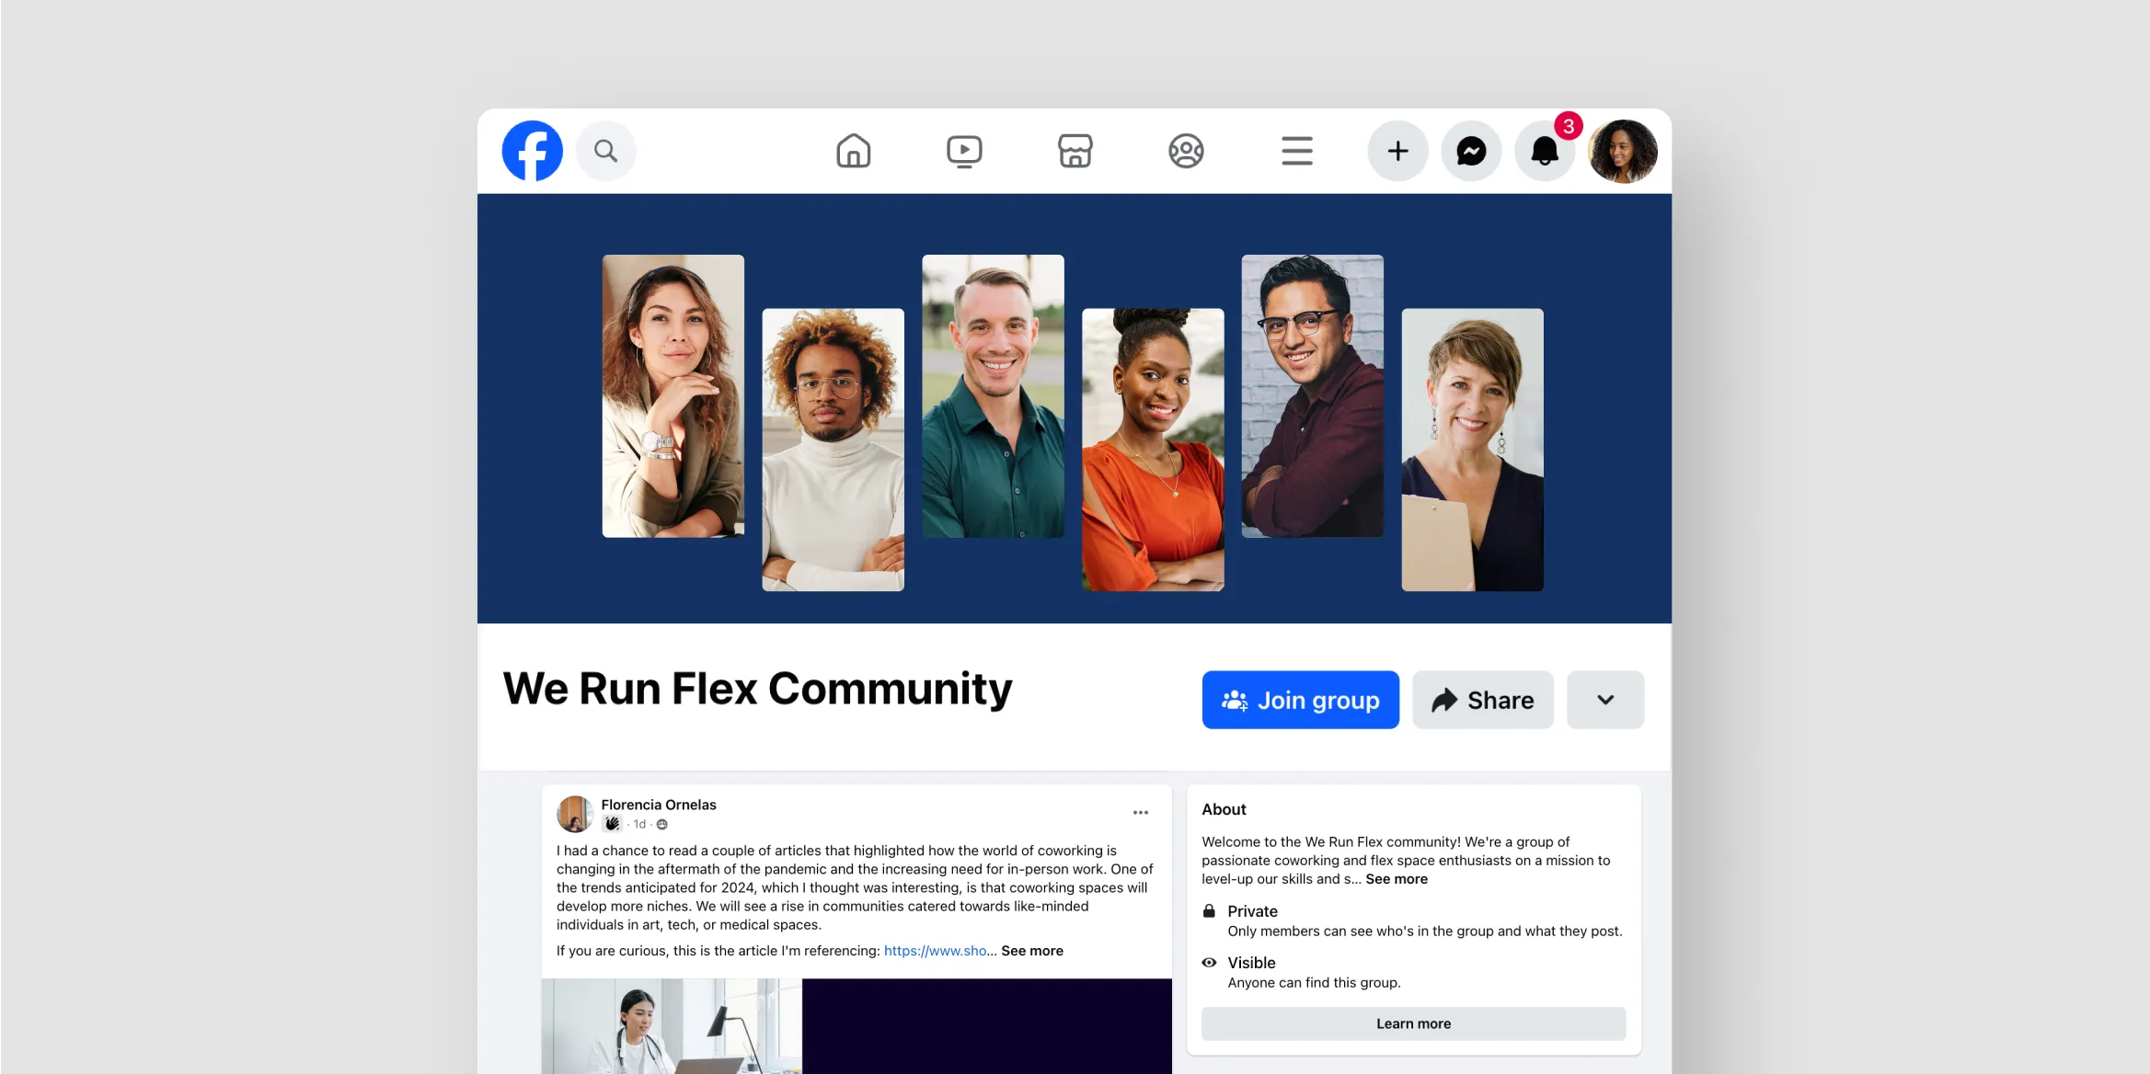This screenshot has height=1074, width=2150.
Task: Click the red notification badge showing 3
Action: coord(1569,126)
